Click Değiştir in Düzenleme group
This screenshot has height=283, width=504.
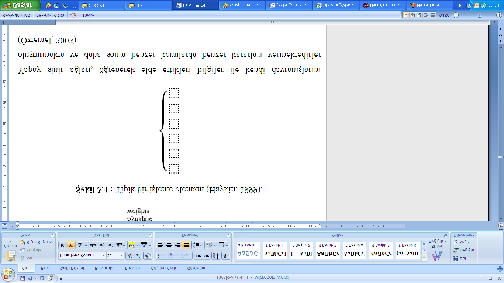tap(464, 250)
